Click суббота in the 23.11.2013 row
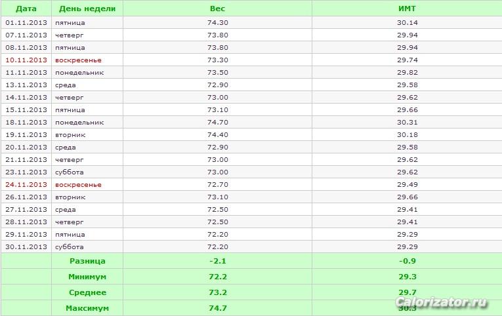Viewport: 502px width, 316px height. click(69, 172)
